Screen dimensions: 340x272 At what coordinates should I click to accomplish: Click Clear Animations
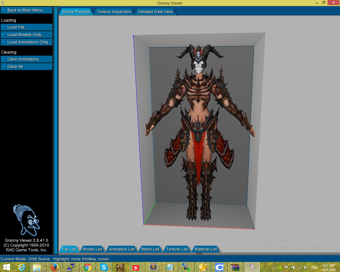pos(26,59)
